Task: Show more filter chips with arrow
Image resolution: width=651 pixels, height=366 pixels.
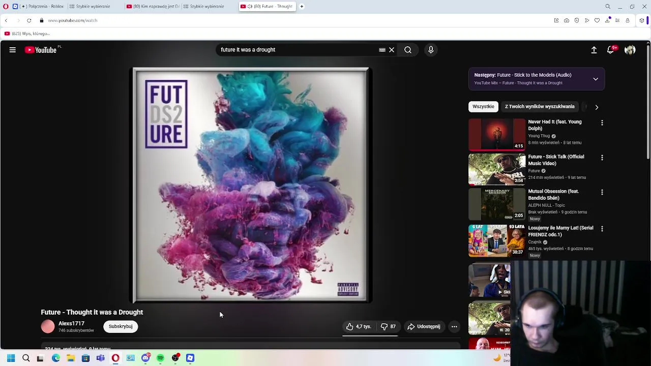Action: click(597, 107)
